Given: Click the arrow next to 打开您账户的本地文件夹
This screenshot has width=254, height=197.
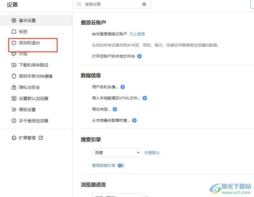Looking at the screenshot, I should [x=139, y=56].
